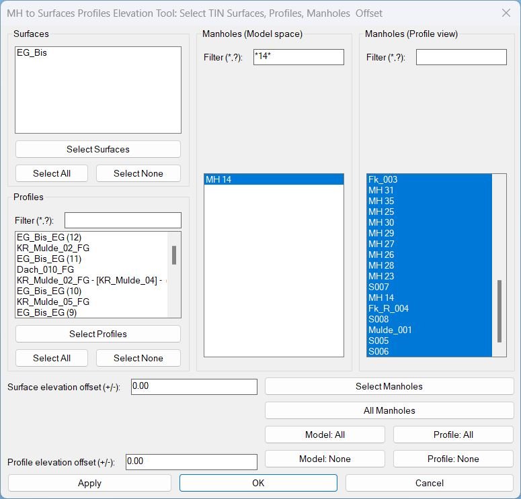Click the Model: All button

(325, 435)
